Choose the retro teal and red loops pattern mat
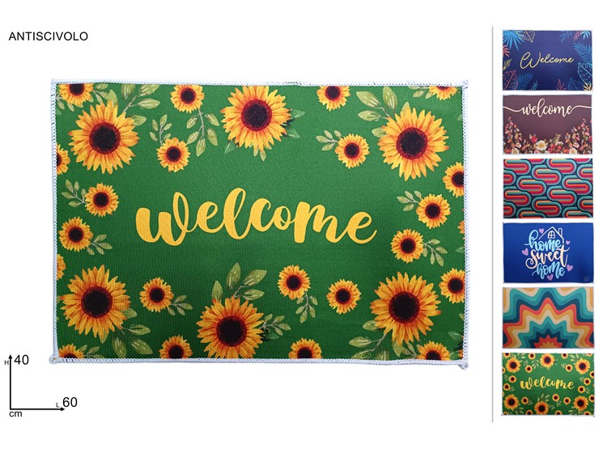This screenshot has height=449, width=599. (x=547, y=188)
